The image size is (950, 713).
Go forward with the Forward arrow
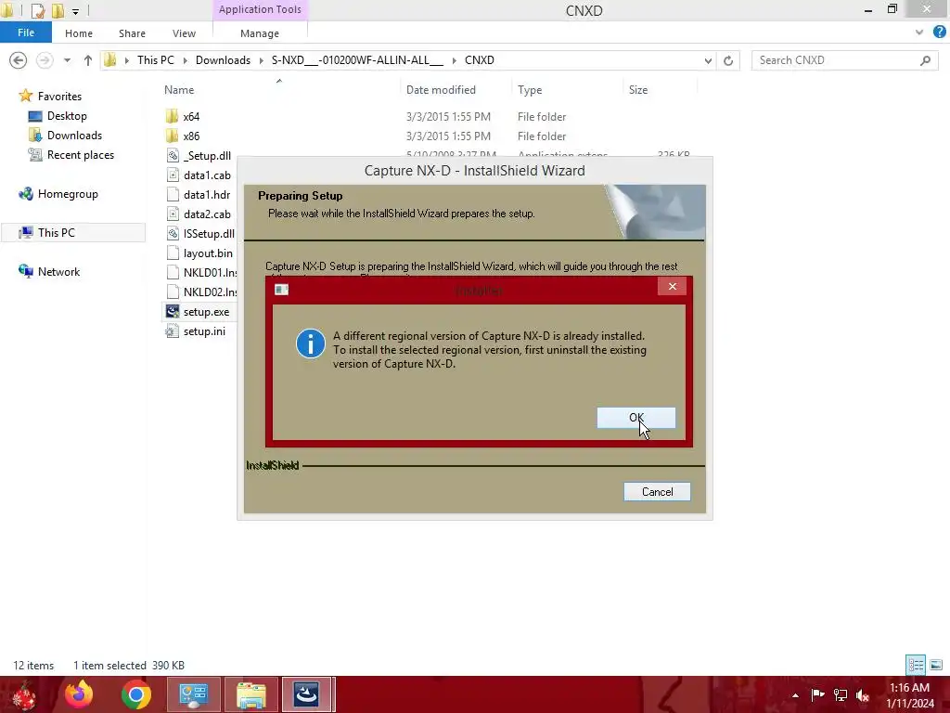point(45,60)
